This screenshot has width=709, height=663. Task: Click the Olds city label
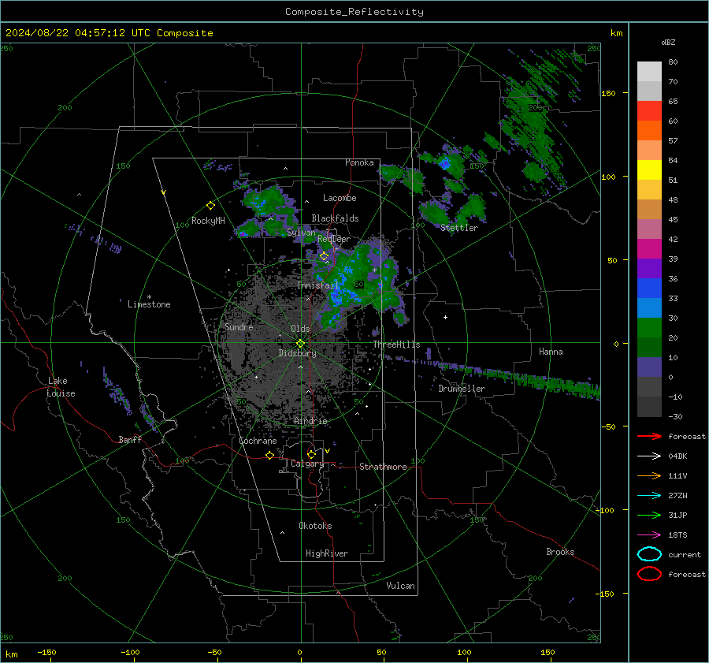(300, 329)
